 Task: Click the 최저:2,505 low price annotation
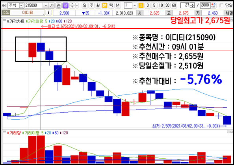pyautogui.click(x=189, y=126)
